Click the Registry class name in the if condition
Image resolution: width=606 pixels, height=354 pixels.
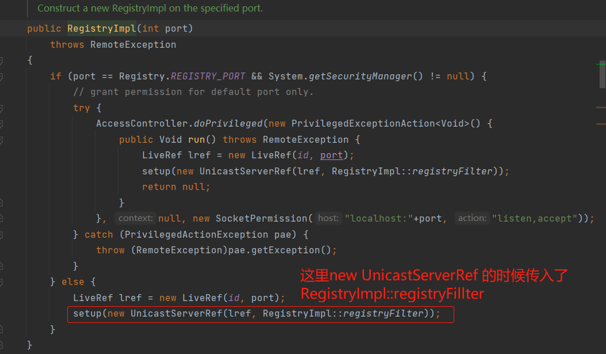point(142,76)
